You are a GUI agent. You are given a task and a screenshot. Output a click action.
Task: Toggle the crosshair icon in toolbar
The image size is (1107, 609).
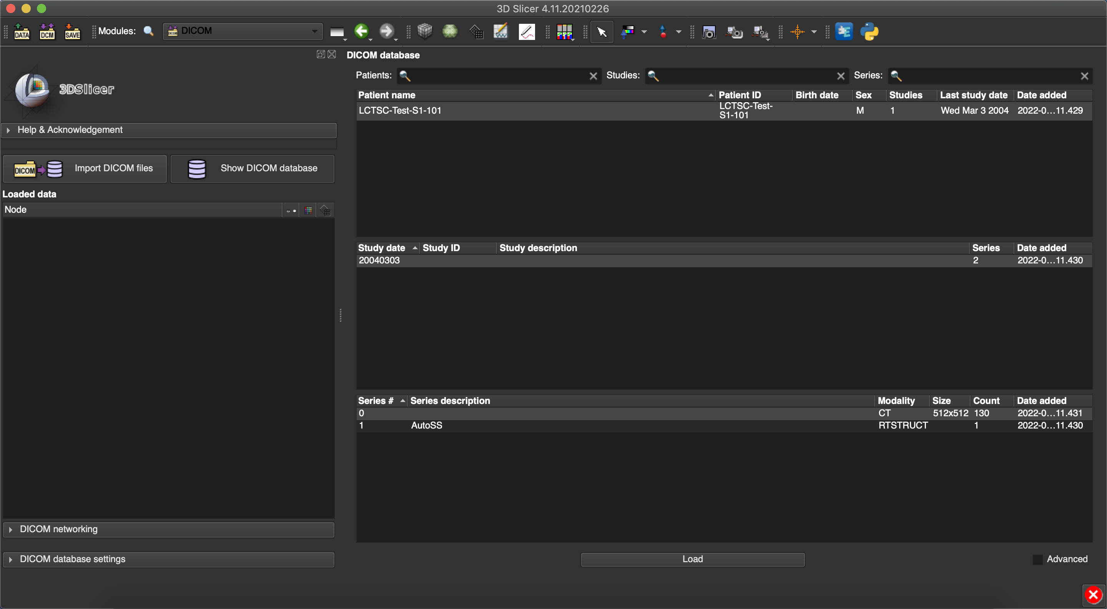[x=797, y=31]
